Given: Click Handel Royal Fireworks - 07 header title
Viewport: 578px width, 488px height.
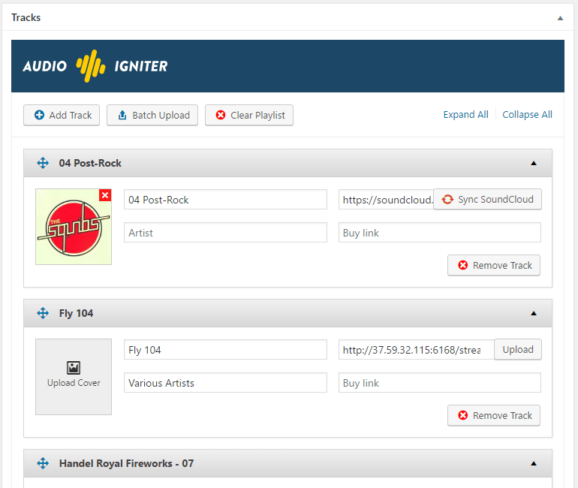Looking at the screenshot, I should point(126,463).
